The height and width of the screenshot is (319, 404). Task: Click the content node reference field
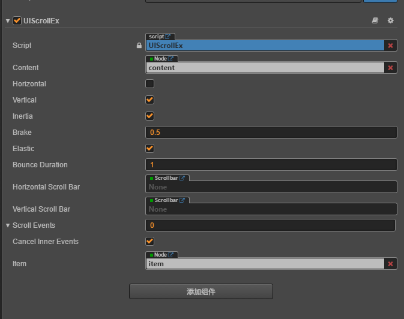click(265, 68)
